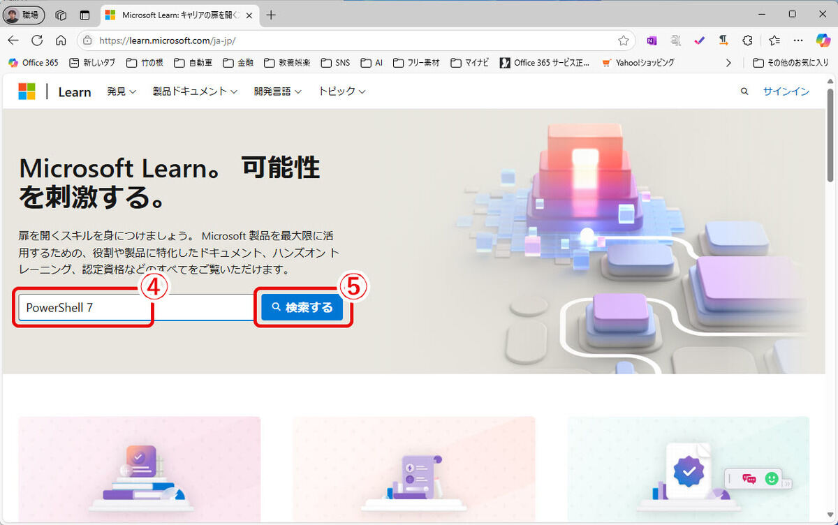Open Yahoo!ショッピング bookmark
Viewport: 838px width, 525px height.
[x=638, y=63]
